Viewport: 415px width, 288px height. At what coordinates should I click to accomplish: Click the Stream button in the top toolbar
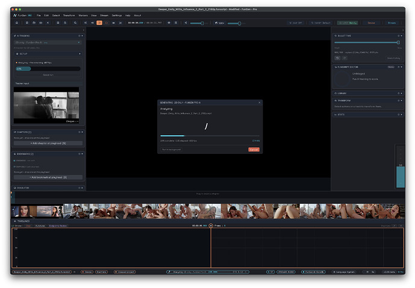coord(392,23)
